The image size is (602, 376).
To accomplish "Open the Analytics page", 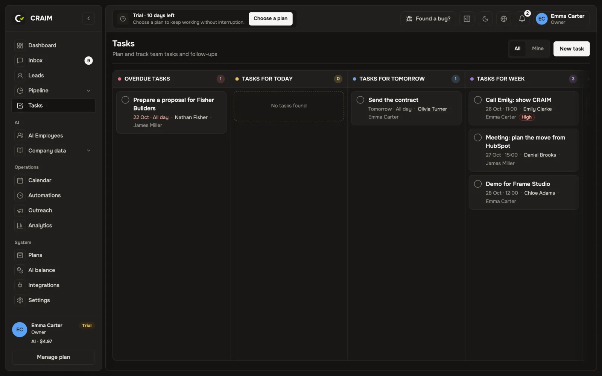I will pos(53,226).
